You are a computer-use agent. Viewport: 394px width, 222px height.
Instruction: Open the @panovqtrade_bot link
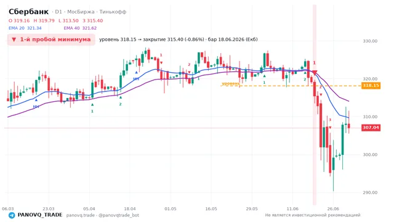119,215
